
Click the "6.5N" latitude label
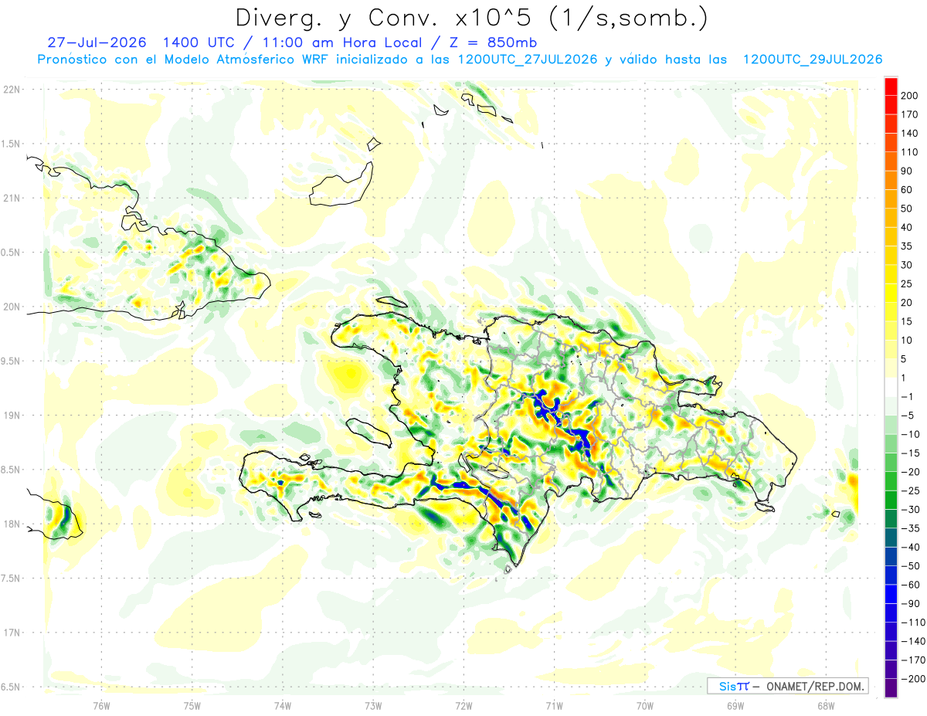[12, 687]
